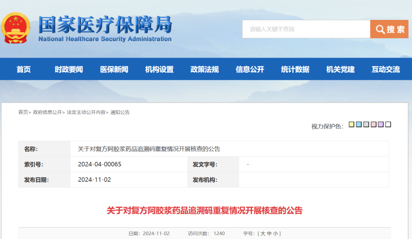Screen dimensions: 412x239
Task: Open the 统计数据 navigation item
Action: [295, 69]
